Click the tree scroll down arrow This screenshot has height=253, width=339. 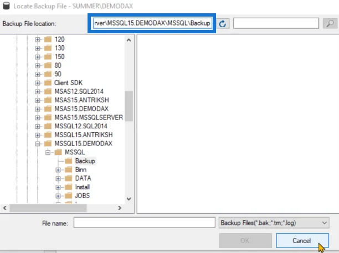pos(129,199)
